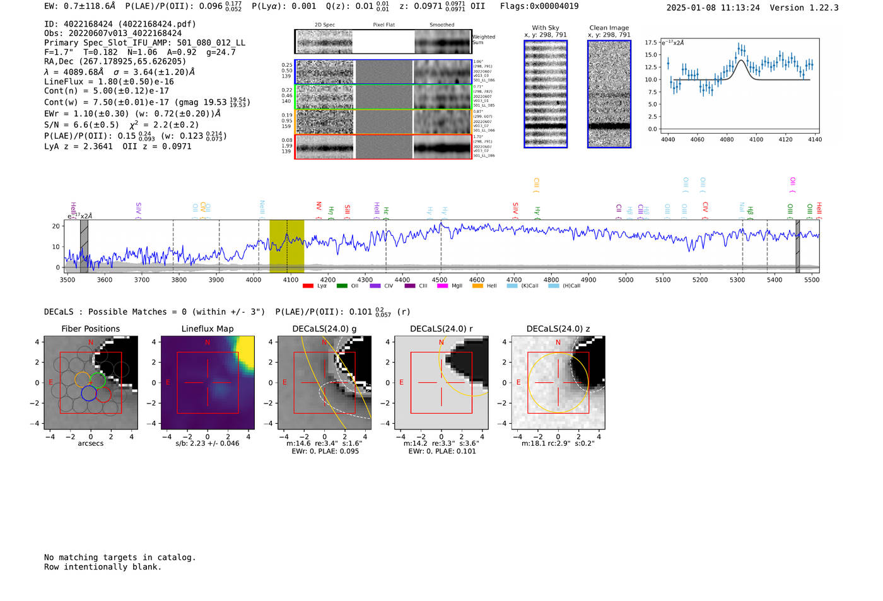The image size is (883, 601).
Task: Click the "EWr: 0, PLAE: 0.095" caption
Action: point(325,452)
